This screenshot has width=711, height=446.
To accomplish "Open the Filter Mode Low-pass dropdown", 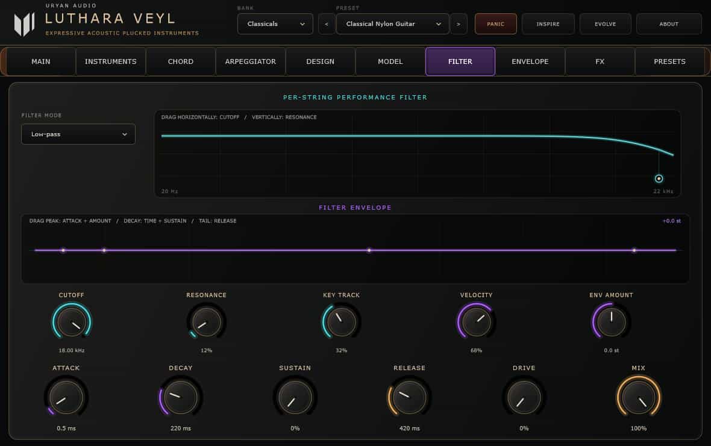I will (78, 134).
